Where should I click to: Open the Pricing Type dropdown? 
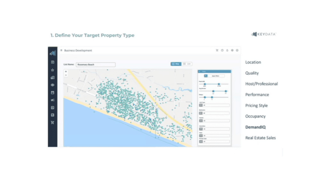coord(214,141)
